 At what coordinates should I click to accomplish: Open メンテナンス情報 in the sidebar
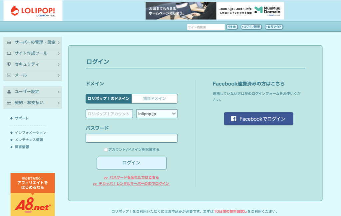[x=29, y=140]
